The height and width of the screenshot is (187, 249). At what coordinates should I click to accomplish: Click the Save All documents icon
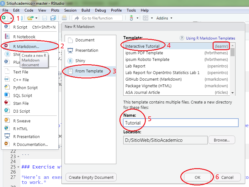[x=53, y=18]
